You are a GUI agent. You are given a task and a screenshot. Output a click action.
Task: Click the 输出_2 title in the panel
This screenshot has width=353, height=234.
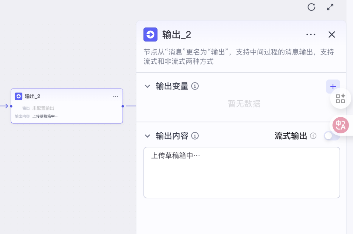click(x=176, y=35)
